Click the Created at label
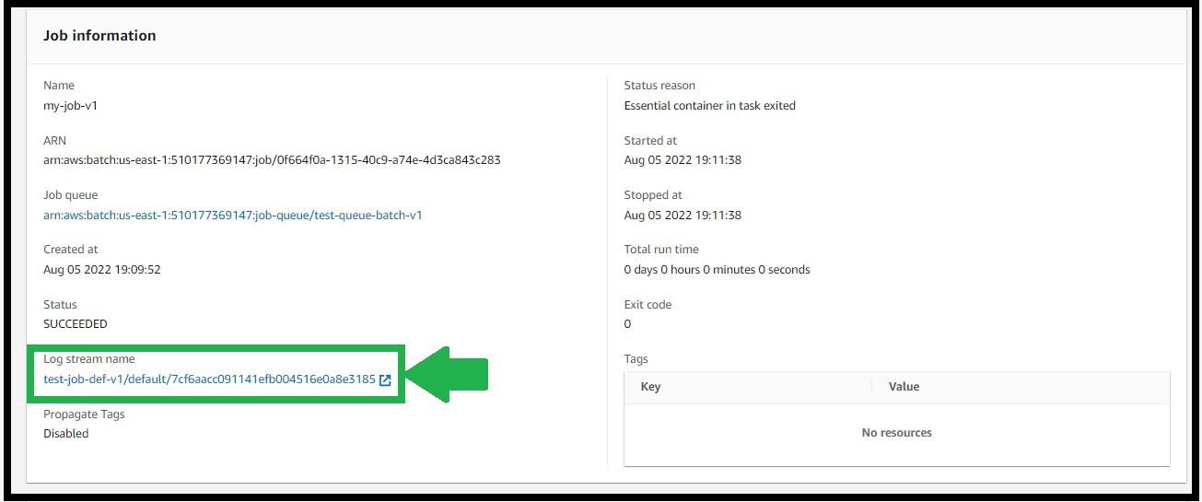The height and width of the screenshot is (502, 1202). (70, 250)
